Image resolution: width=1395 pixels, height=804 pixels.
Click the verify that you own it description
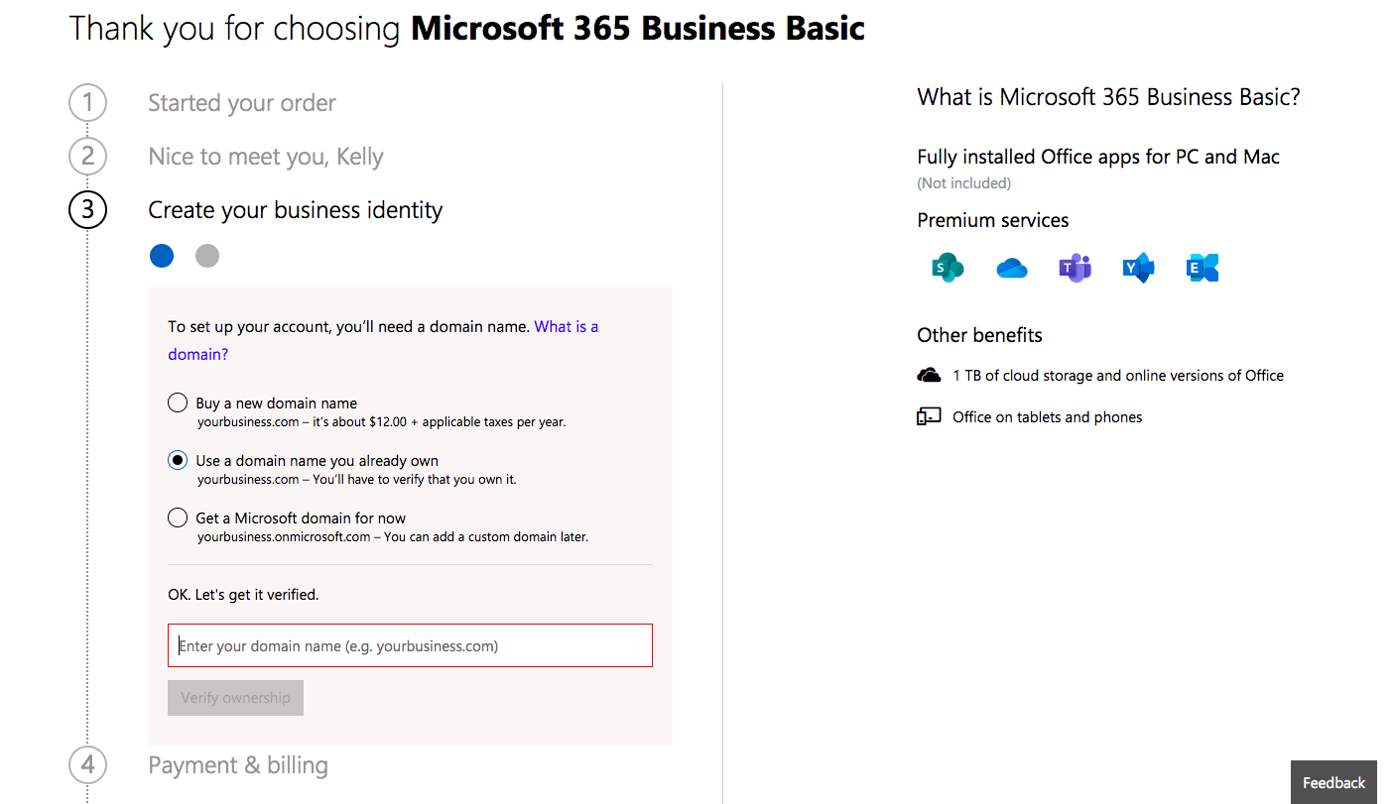pyautogui.click(x=357, y=480)
